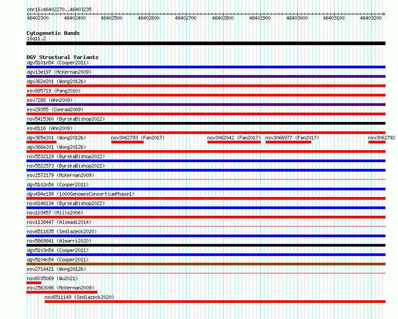This screenshot has width=398, height=319.
Task: Click the thin red esv2572179 line
Action: [x=206, y=179]
